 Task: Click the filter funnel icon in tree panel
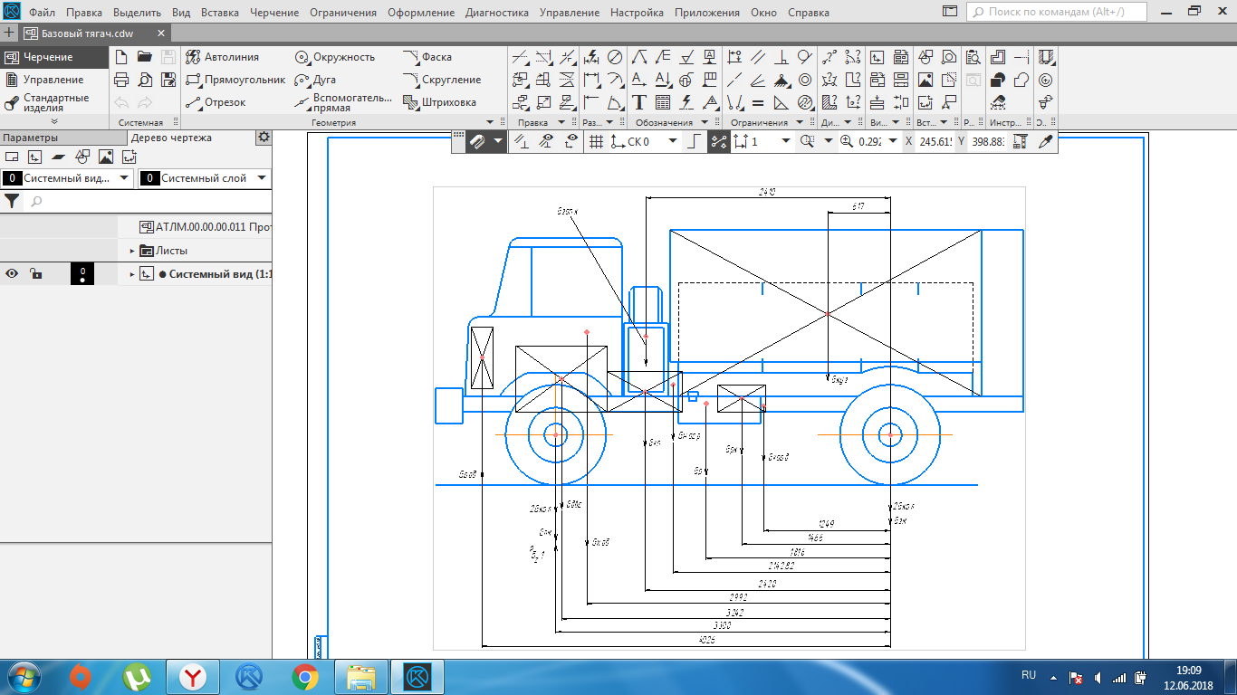pyautogui.click(x=12, y=201)
